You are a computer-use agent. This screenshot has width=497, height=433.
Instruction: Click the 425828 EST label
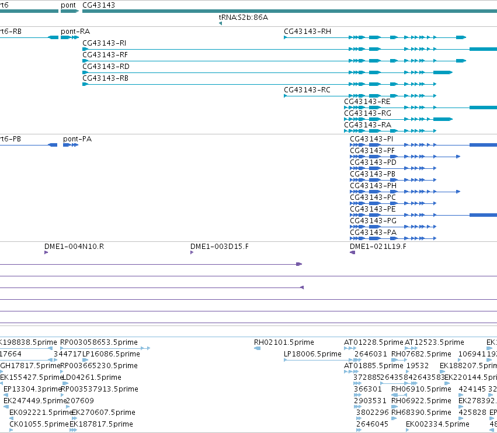tap(472, 413)
